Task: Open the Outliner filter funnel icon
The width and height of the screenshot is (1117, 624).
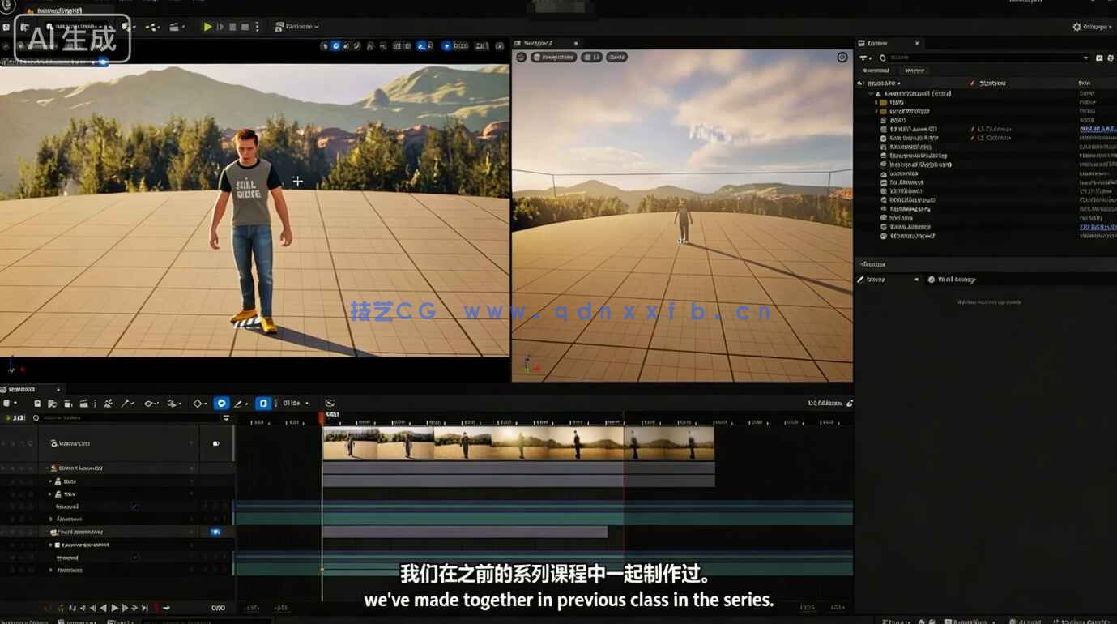Action: [864, 58]
